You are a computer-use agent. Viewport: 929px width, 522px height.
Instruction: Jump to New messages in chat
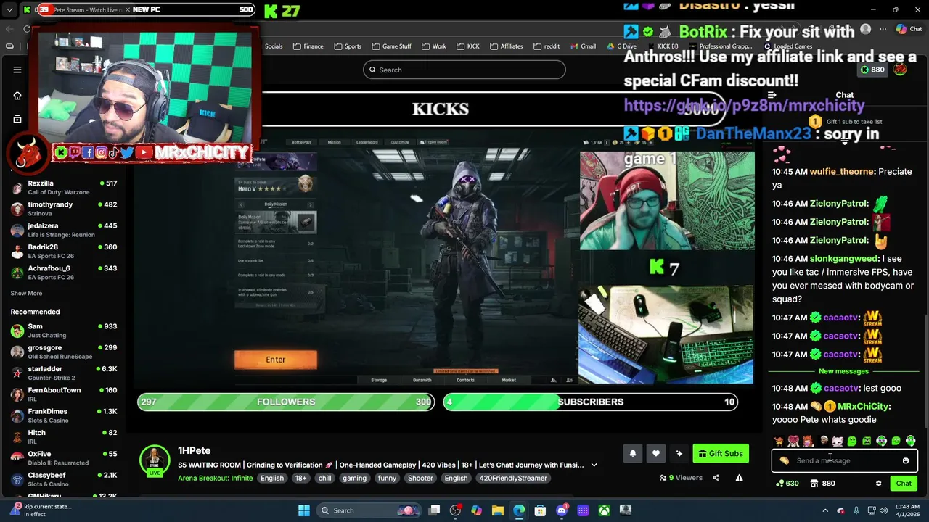click(x=843, y=371)
